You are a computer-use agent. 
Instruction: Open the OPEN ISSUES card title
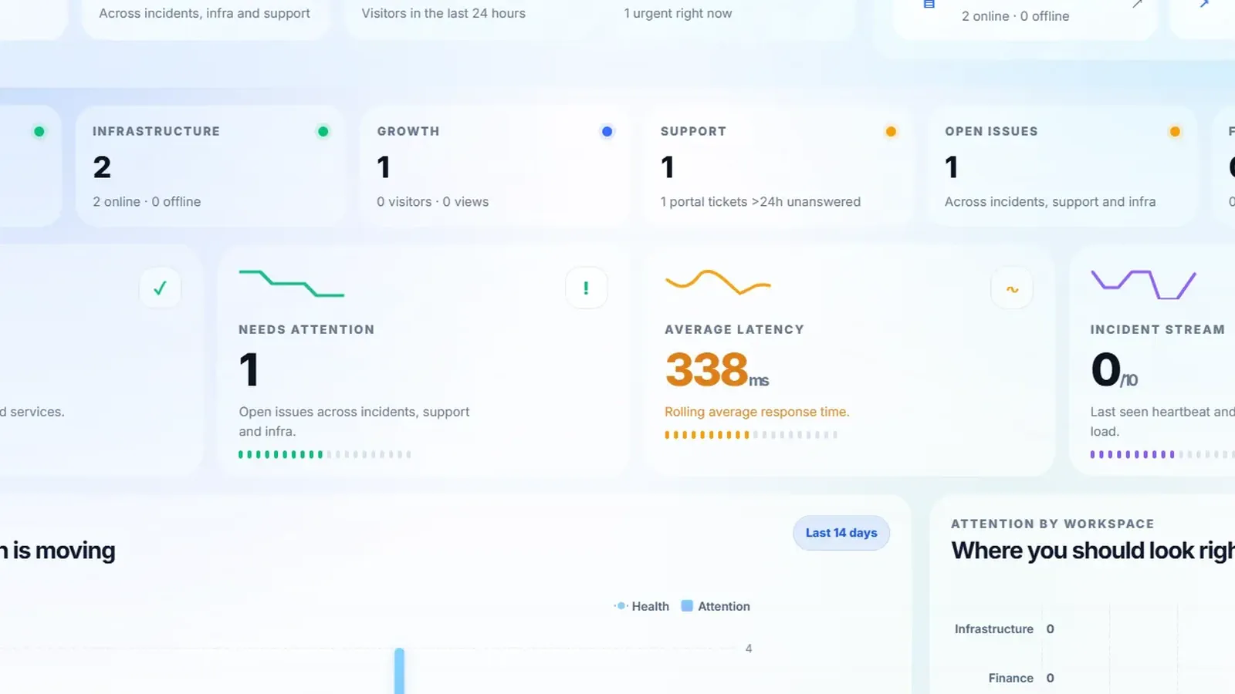991,131
